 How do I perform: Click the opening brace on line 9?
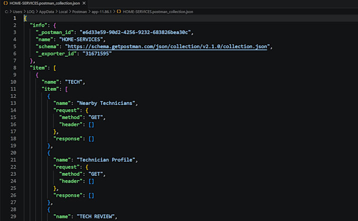pyautogui.click(x=37, y=75)
